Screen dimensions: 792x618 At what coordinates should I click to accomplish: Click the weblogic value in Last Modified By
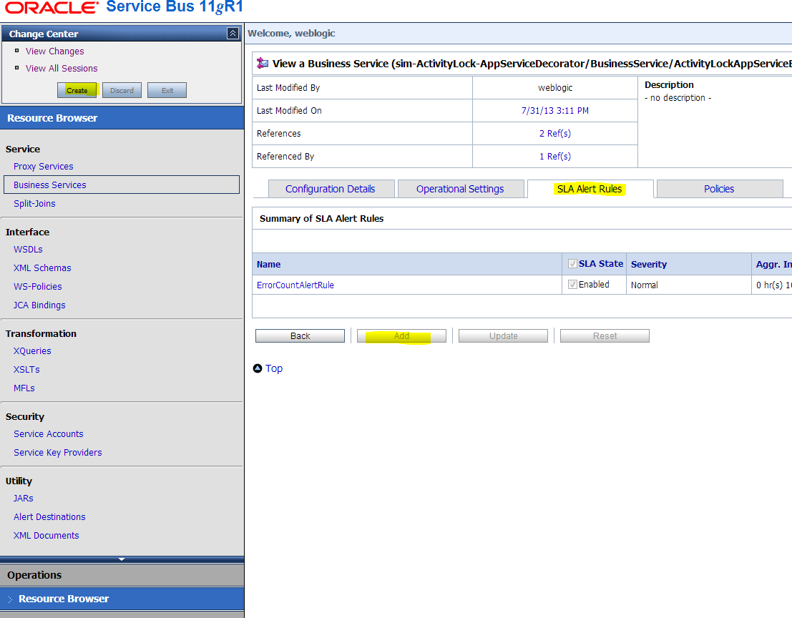[555, 88]
